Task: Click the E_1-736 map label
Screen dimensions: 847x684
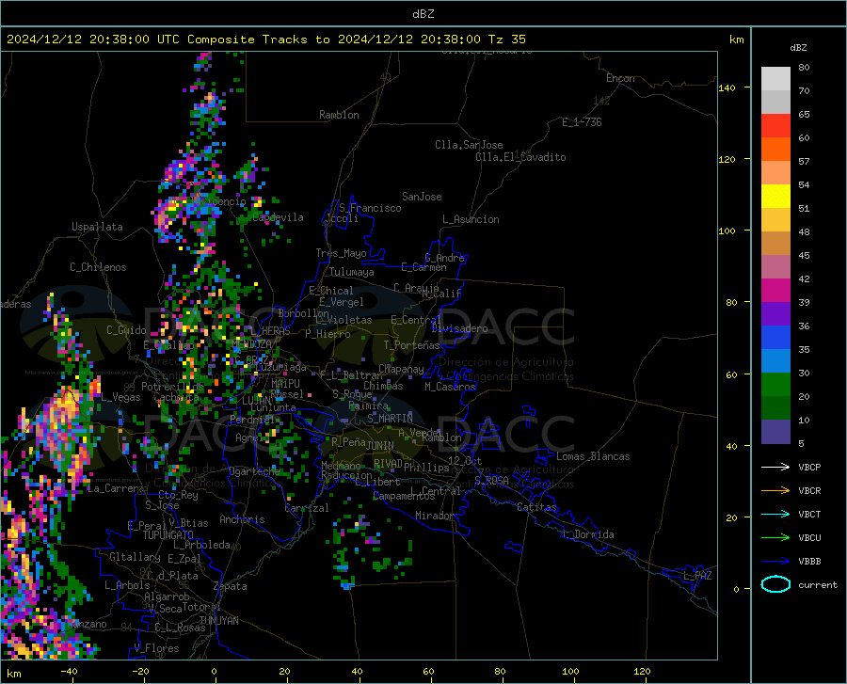Action: pos(582,122)
